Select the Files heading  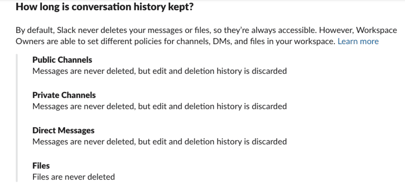(x=41, y=165)
